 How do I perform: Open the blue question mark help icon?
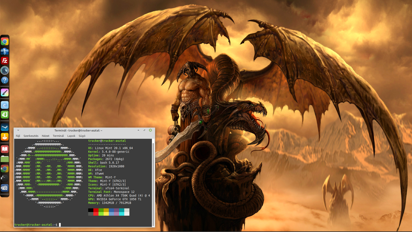click(x=5, y=80)
